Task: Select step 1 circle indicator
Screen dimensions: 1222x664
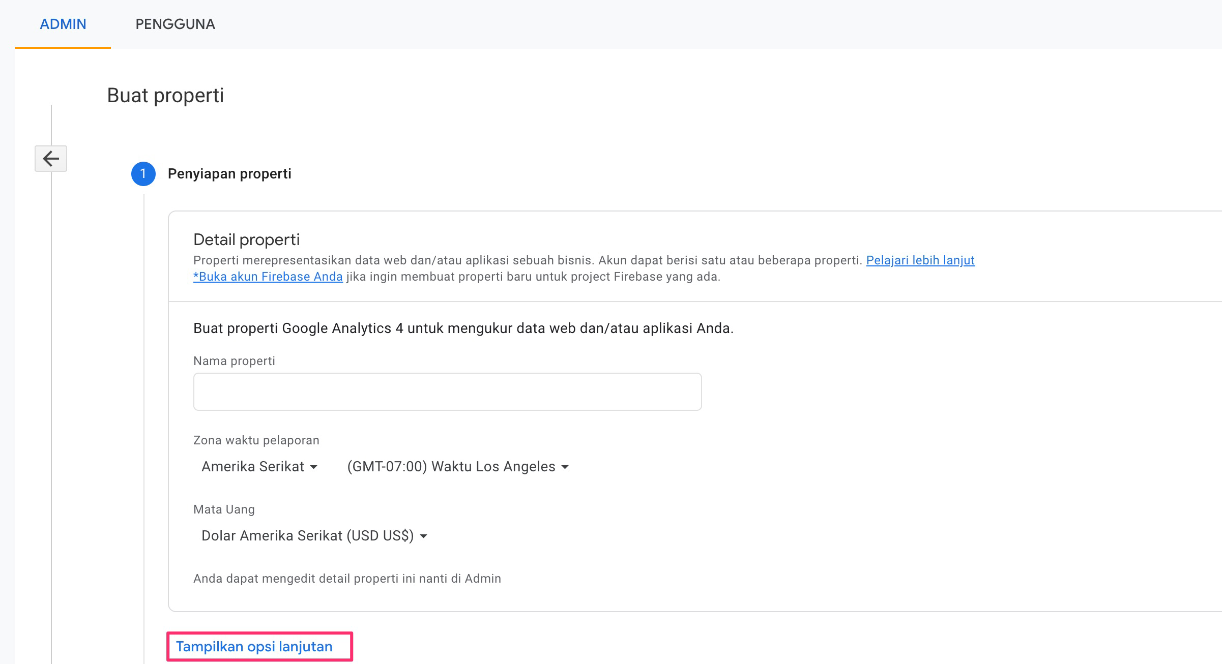Action: tap(143, 174)
